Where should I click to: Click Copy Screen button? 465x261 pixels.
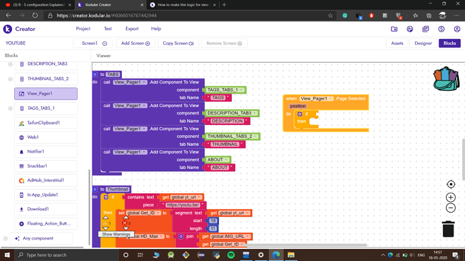pos(178,43)
